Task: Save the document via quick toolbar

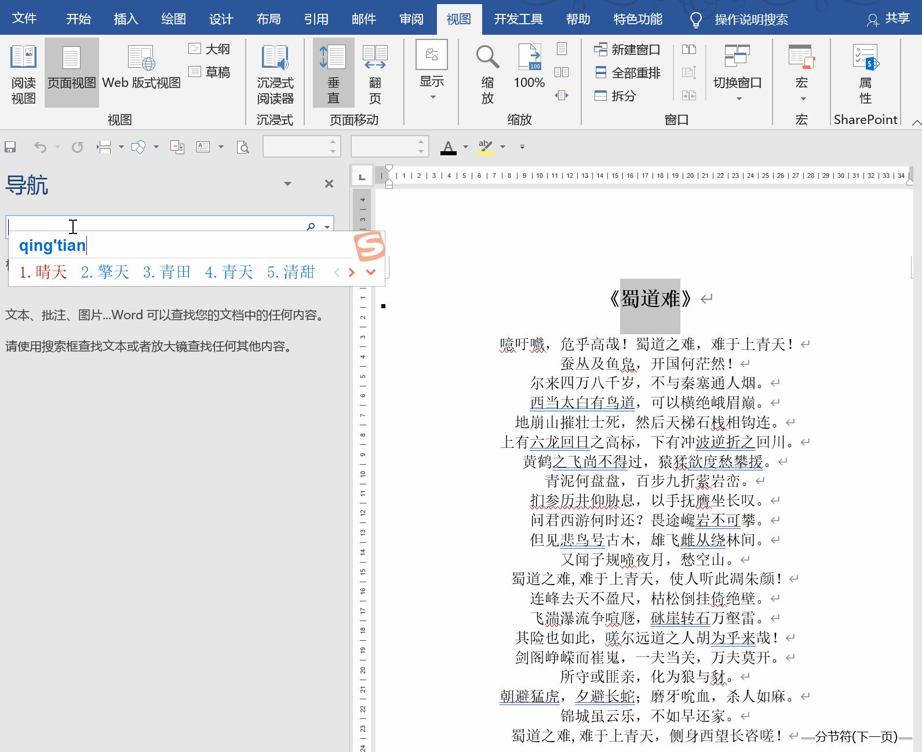Action: tap(10, 147)
